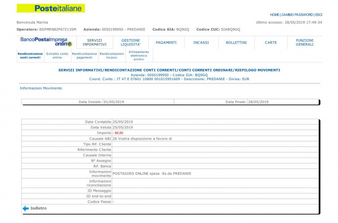338x223 pixels.
Task: Open the HOME link
Action: (x=275, y=14)
